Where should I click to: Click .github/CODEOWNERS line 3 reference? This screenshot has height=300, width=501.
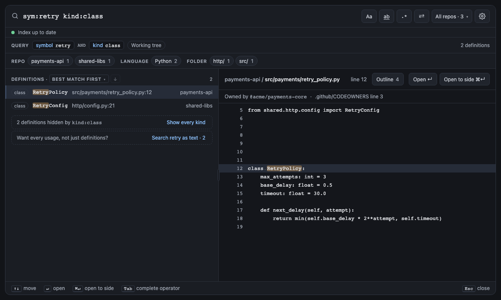pyautogui.click(x=349, y=97)
